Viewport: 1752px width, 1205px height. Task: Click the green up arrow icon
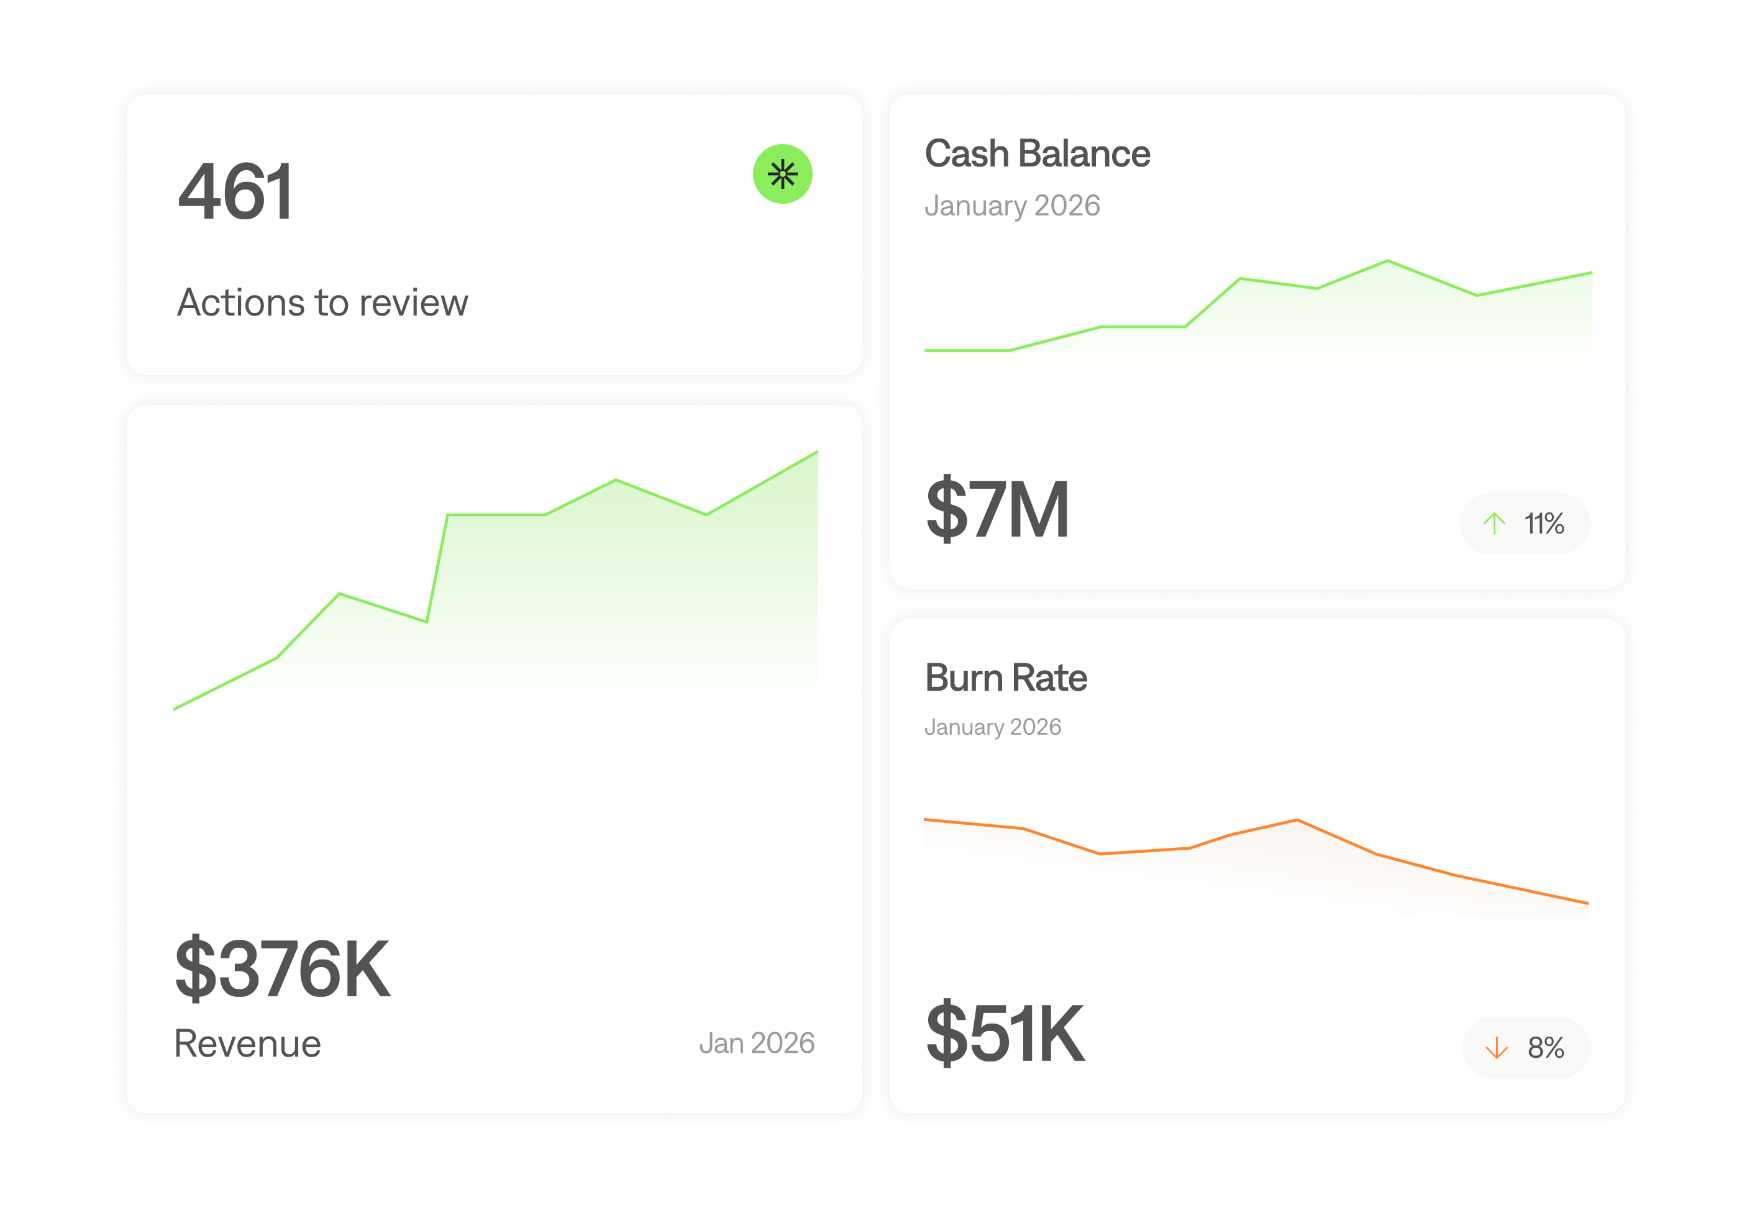(1494, 523)
